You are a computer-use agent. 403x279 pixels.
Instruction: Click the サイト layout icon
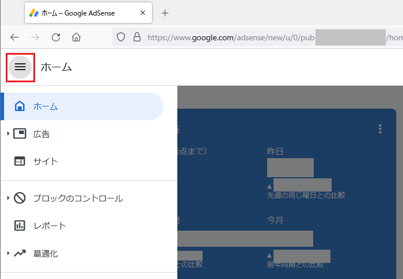pyautogui.click(x=20, y=162)
